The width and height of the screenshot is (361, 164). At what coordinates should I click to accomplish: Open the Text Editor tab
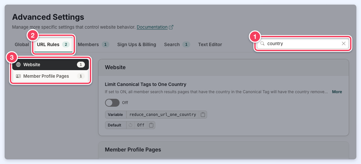210,44
